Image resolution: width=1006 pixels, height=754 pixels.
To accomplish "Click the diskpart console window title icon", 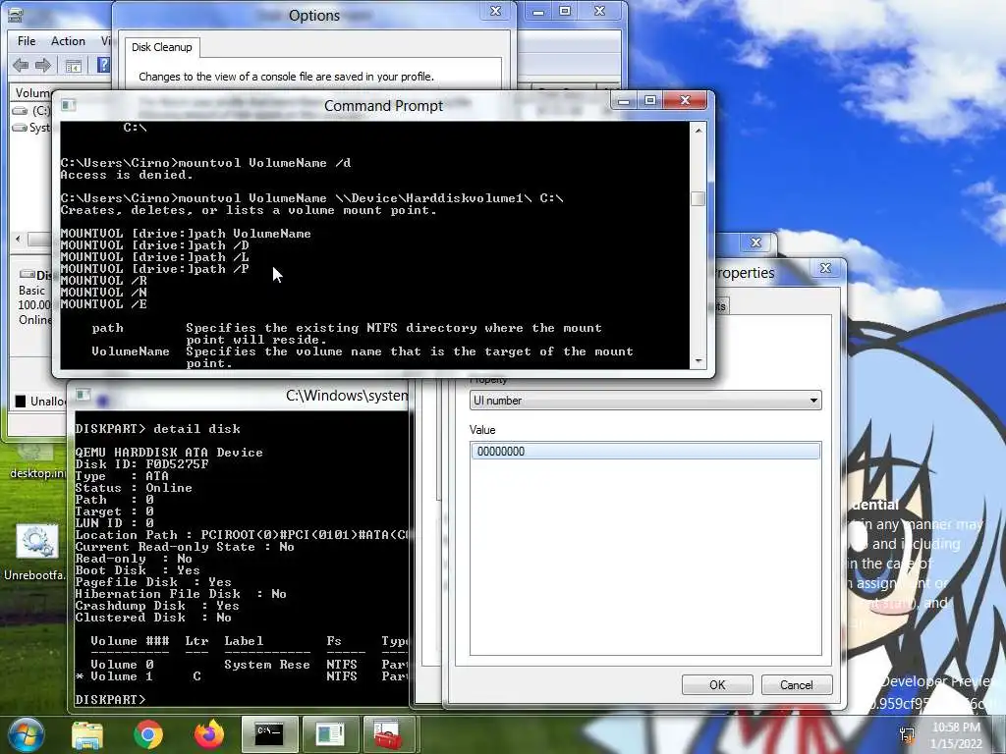I will click(x=84, y=395).
